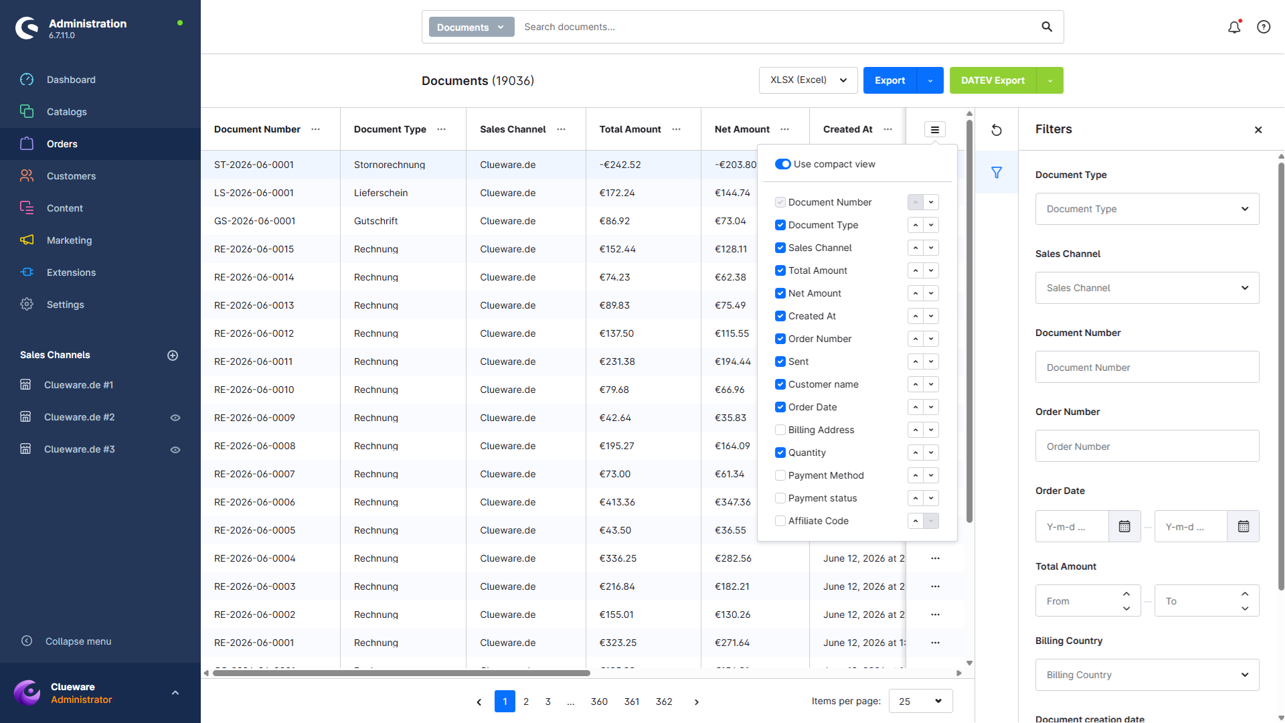Click the DATEV Export button
This screenshot has width=1285, height=723.
[993, 80]
